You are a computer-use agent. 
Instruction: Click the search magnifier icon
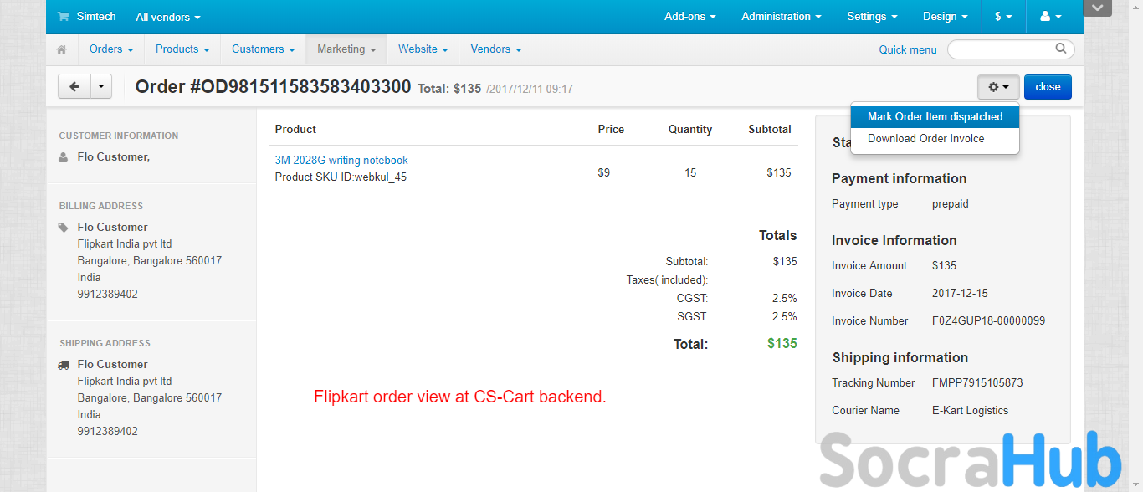tap(1061, 49)
